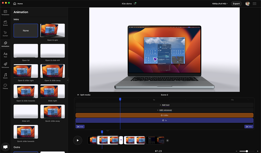261x153 pixels.
Task: Select the Open & spin animation
Action: (x=53, y=31)
